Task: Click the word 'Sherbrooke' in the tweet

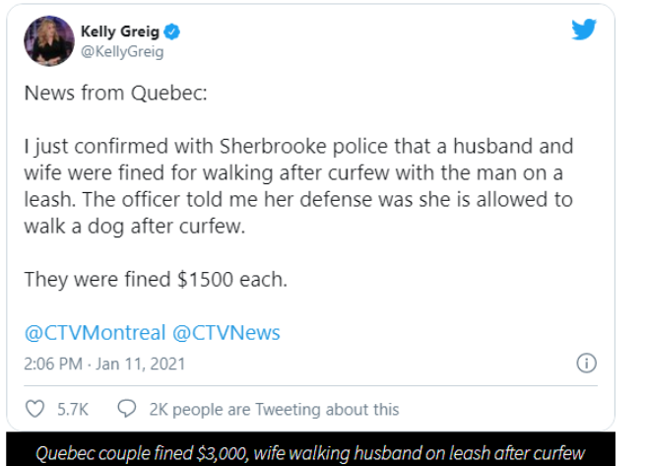Action: [273, 146]
